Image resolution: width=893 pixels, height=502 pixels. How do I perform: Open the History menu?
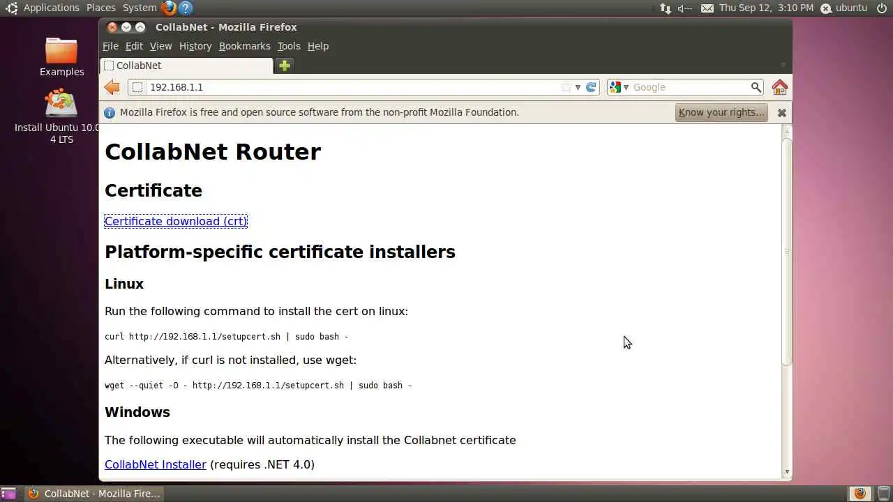pyautogui.click(x=195, y=46)
